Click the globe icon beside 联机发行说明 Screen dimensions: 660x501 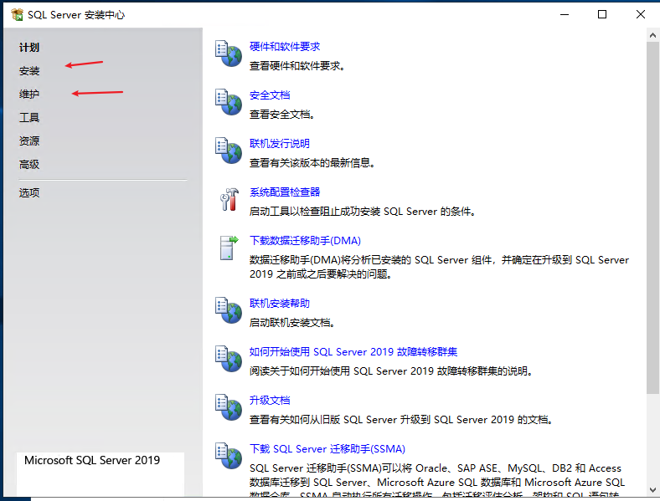[x=229, y=150]
